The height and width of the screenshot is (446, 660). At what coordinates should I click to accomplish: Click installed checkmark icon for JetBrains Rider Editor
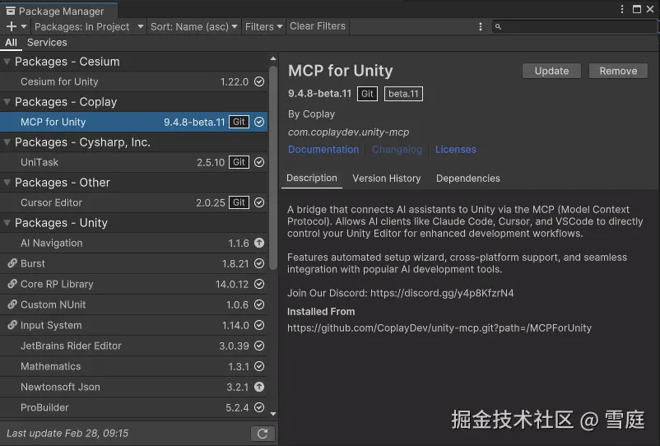click(x=259, y=346)
